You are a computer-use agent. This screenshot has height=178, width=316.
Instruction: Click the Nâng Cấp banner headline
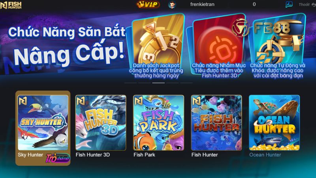[x=69, y=54]
